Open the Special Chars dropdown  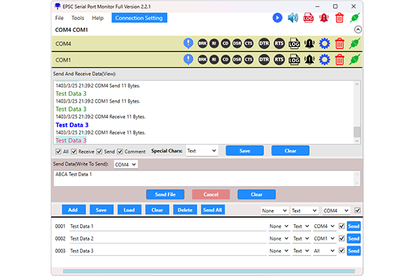(x=201, y=150)
